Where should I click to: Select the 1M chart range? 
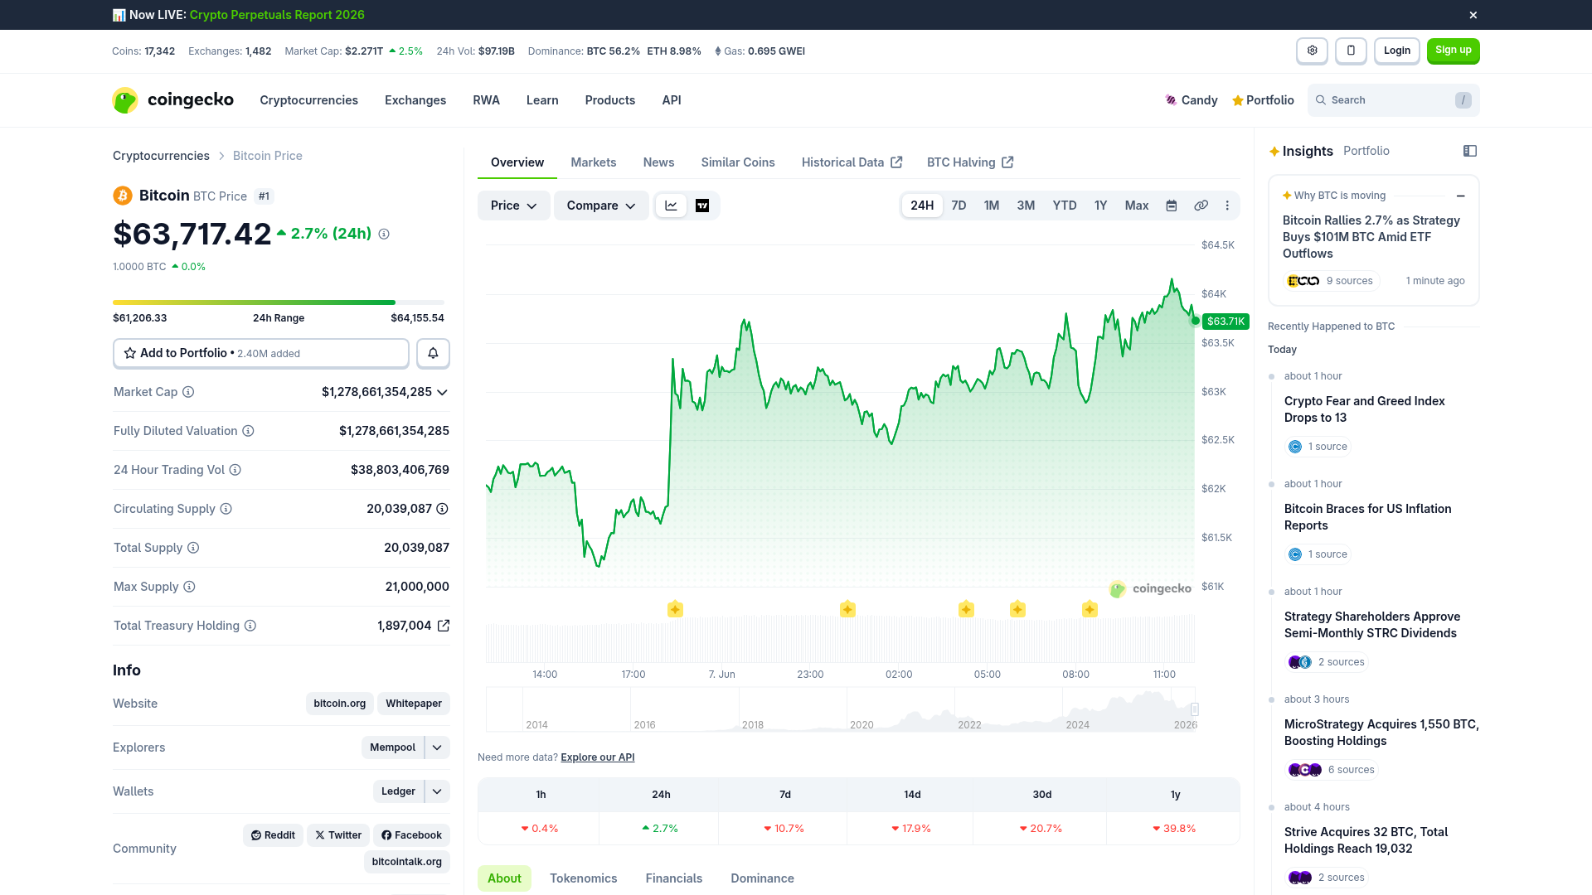click(x=992, y=206)
